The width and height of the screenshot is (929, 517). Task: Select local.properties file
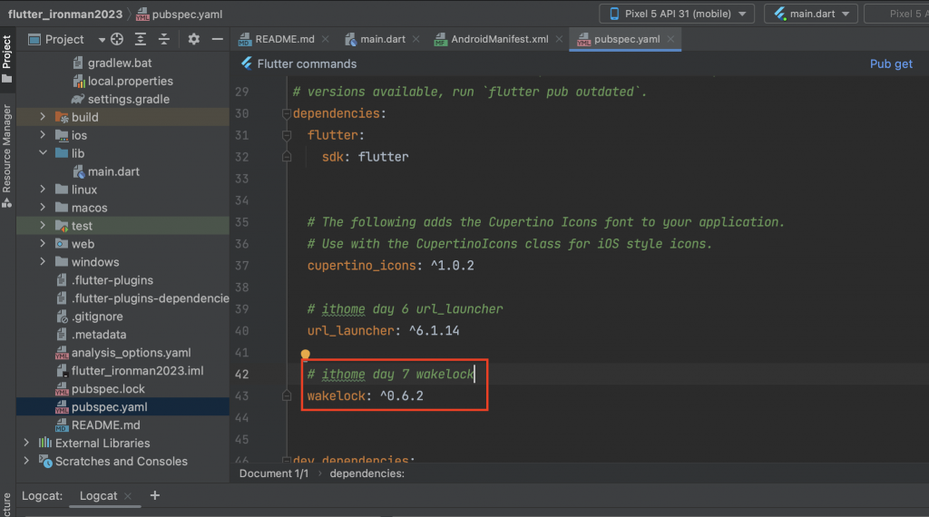coord(131,81)
